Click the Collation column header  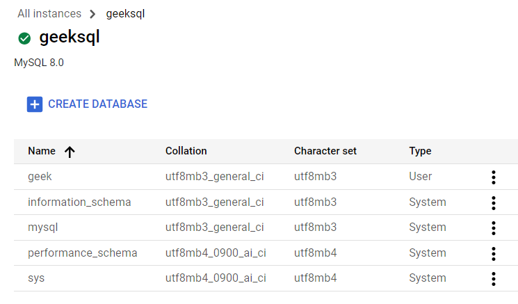(x=186, y=151)
